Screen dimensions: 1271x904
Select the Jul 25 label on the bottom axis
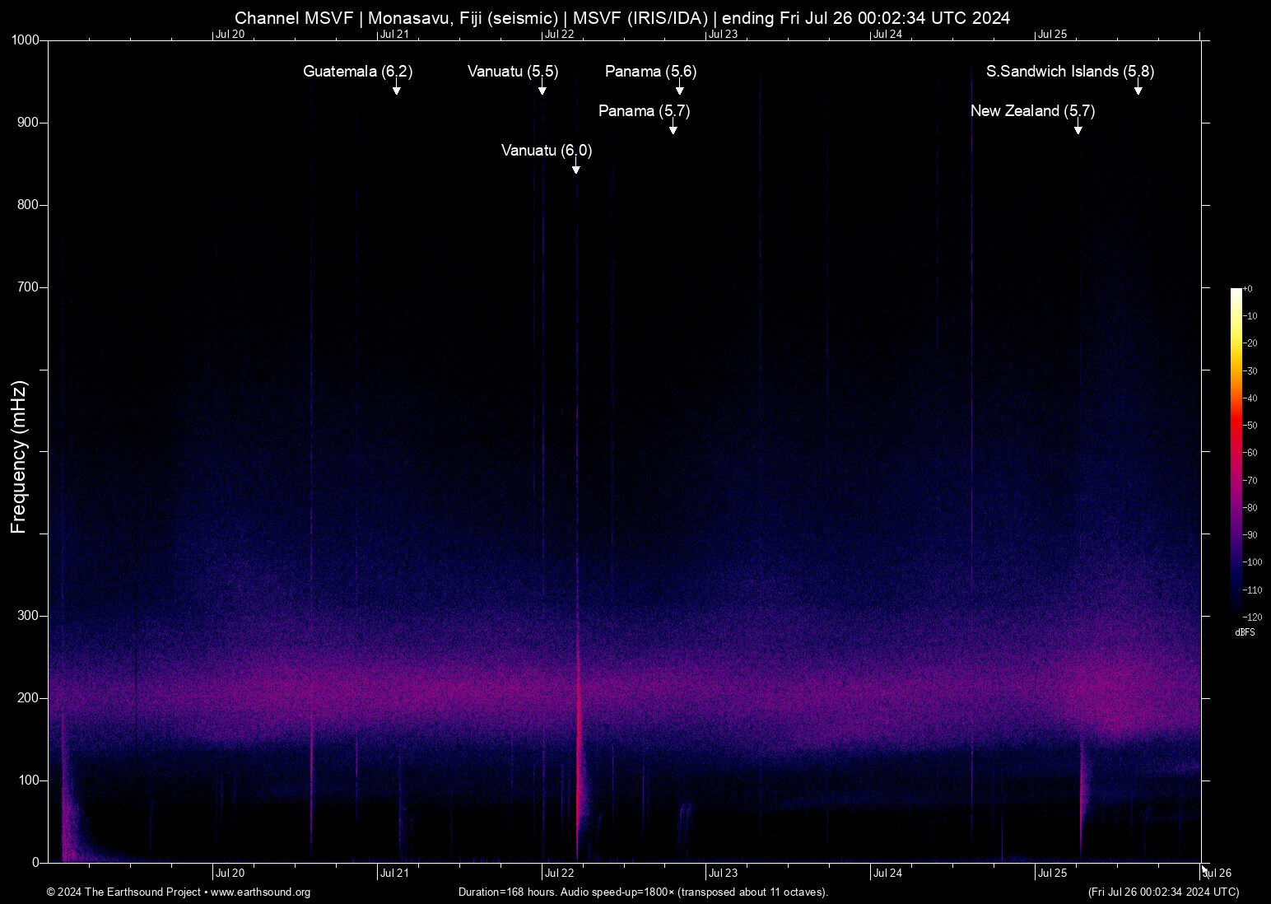click(x=1053, y=874)
